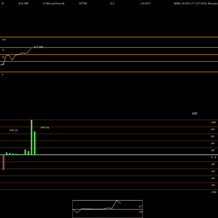Click the second tallest green bar
Viewport: 218px width, 218px height.
coord(35,143)
